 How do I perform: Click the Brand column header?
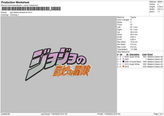(x=150, y=54)
